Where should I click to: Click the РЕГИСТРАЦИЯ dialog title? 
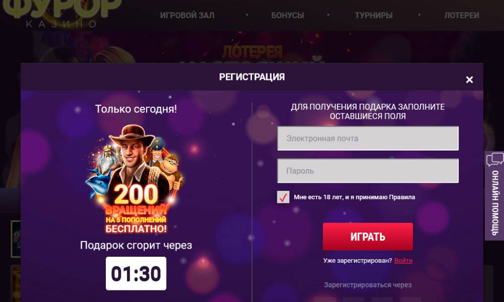coord(252,77)
